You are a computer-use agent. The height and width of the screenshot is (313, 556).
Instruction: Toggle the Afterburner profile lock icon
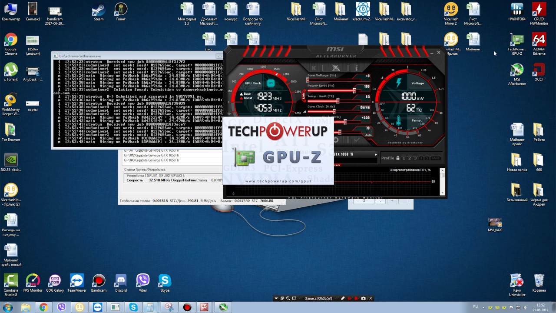tap(398, 158)
